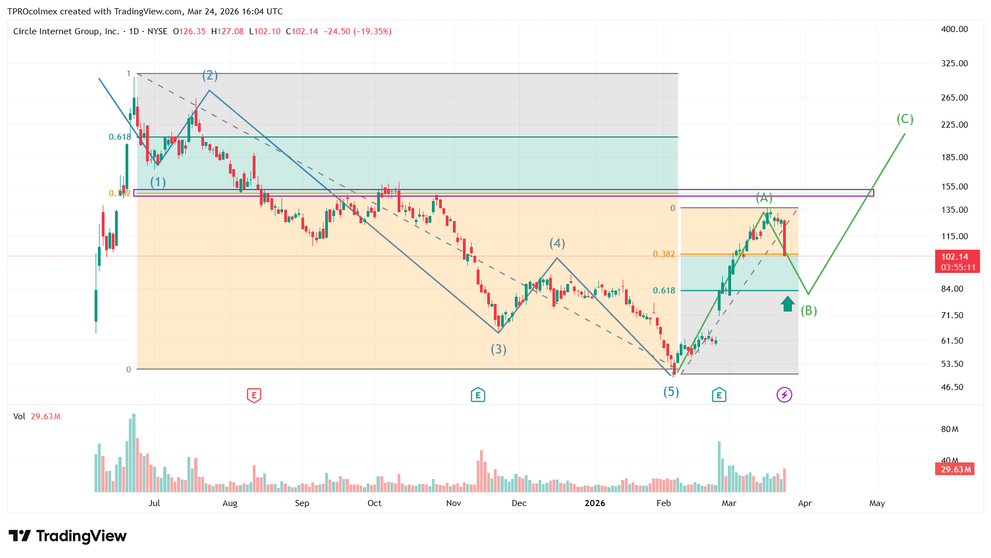Click the green earnings E marker near November

478,395
